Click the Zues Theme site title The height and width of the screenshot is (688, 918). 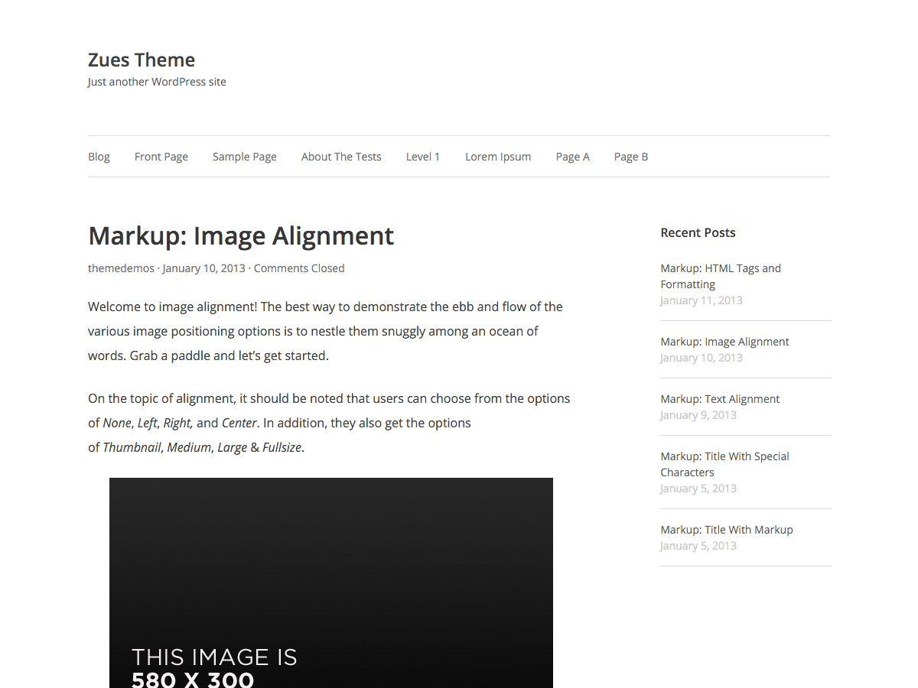[x=141, y=60]
